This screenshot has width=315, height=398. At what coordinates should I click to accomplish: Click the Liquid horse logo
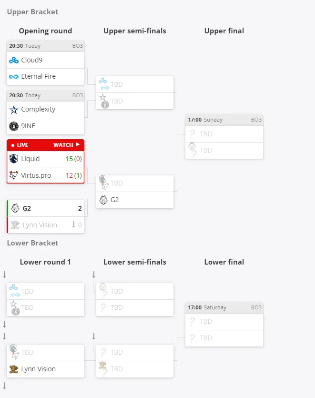point(14,159)
